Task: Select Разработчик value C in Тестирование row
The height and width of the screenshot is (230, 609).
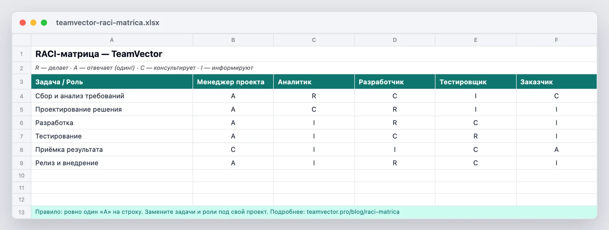Action: 395,136
